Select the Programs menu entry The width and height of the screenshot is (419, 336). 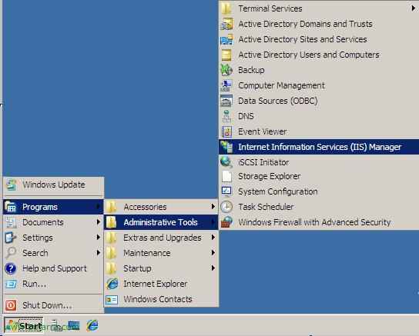[x=53, y=207]
